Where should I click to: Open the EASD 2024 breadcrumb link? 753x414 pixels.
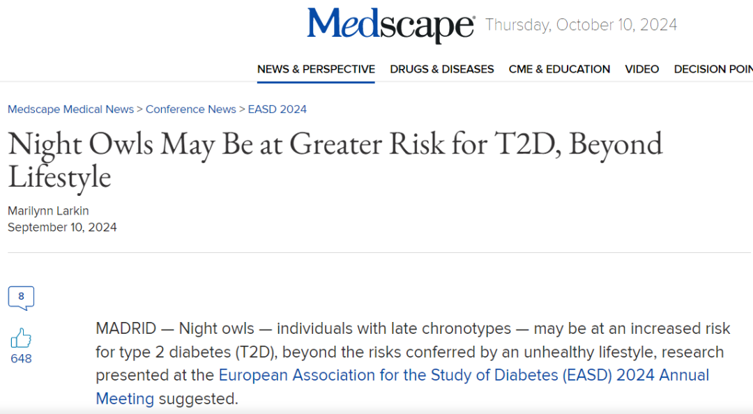tap(277, 109)
